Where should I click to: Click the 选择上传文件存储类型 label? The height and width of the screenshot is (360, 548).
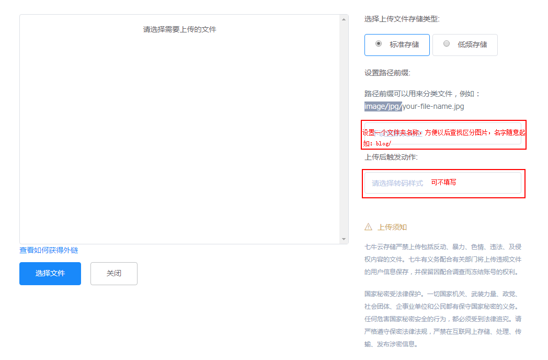tap(402, 19)
